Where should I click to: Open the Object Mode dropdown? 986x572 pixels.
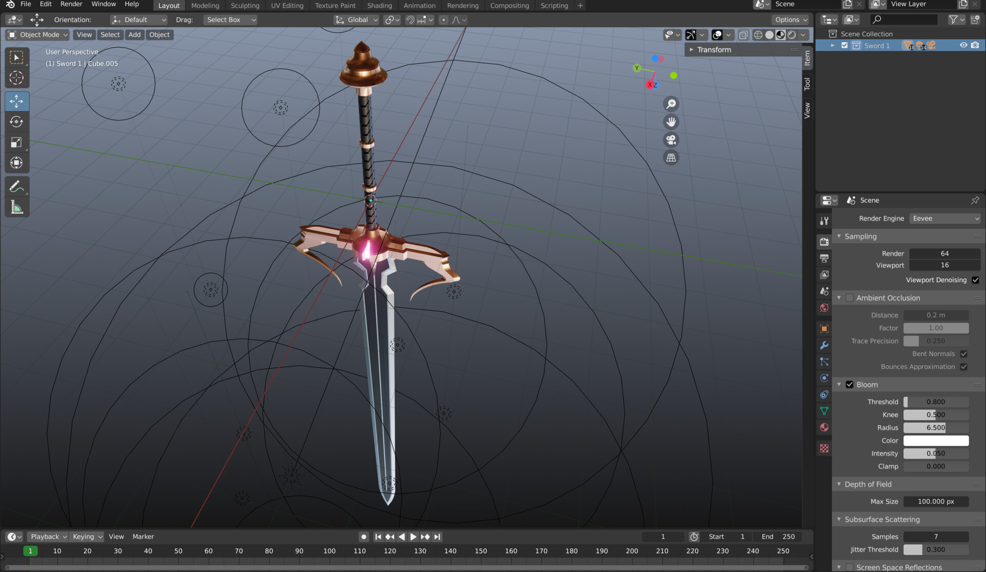38,35
